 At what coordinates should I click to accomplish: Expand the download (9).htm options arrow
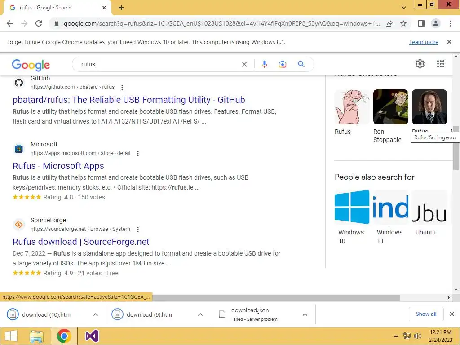click(200, 314)
